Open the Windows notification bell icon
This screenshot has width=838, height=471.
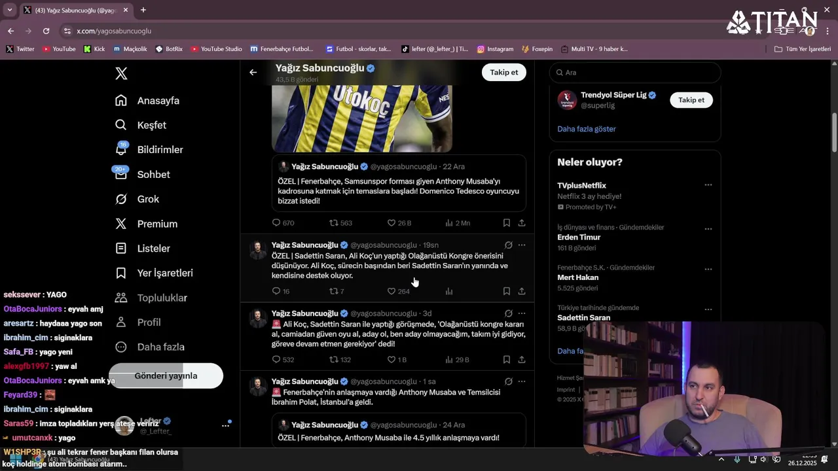click(825, 459)
